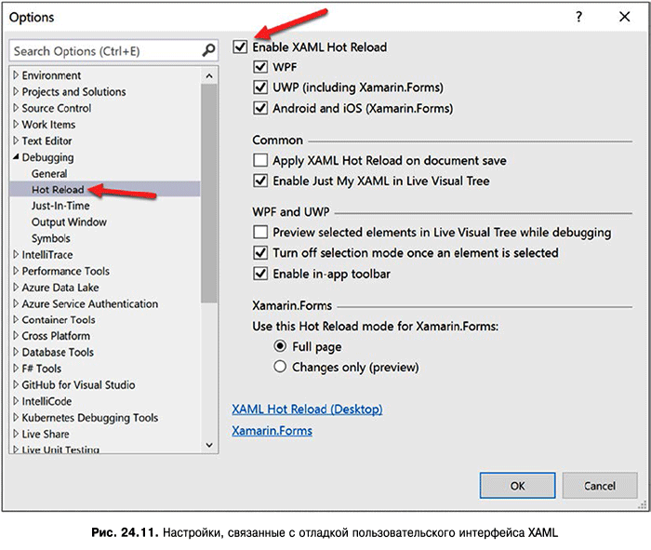Image resolution: width=651 pixels, height=550 pixels.
Task: Expand the Environment tree node
Action: tap(16, 75)
